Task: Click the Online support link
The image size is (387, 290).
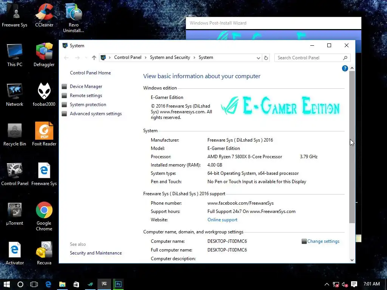Action: (x=222, y=220)
